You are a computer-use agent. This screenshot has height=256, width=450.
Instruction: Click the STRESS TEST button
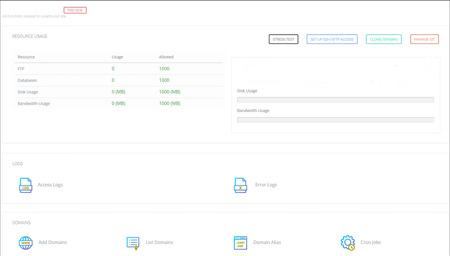coord(283,39)
